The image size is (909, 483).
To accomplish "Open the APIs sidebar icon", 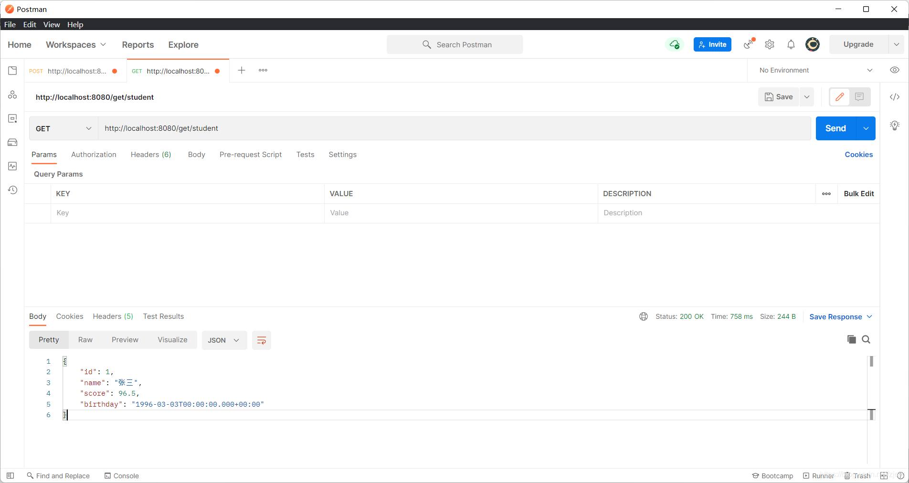I will (x=12, y=94).
